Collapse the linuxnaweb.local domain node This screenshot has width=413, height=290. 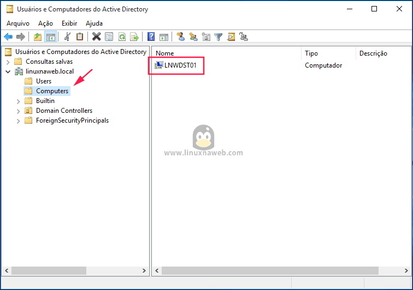[8, 71]
